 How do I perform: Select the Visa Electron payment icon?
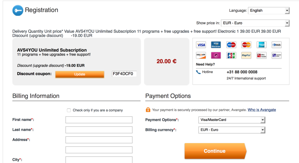[216, 45]
